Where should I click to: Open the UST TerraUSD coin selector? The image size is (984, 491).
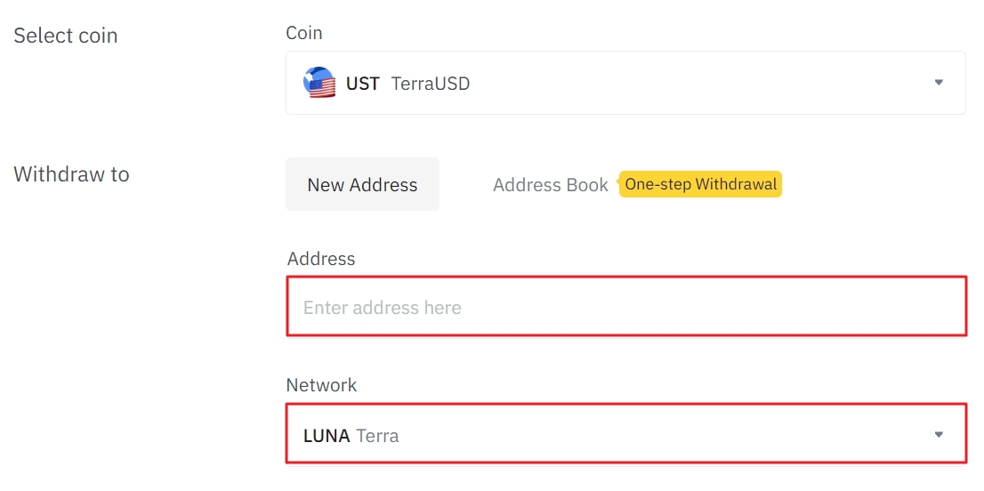click(625, 83)
